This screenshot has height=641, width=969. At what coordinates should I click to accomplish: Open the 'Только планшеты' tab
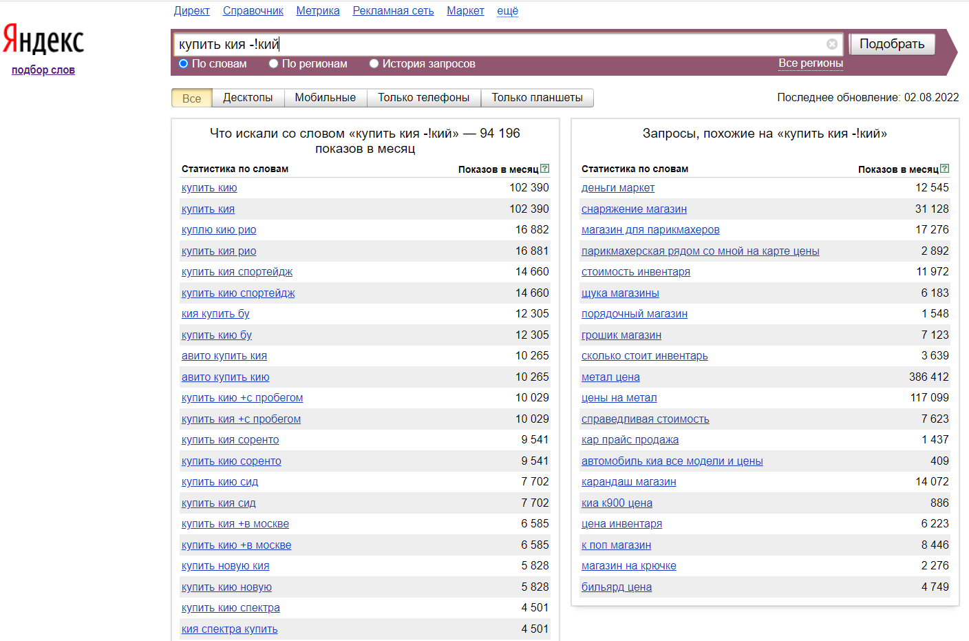[537, 98]
